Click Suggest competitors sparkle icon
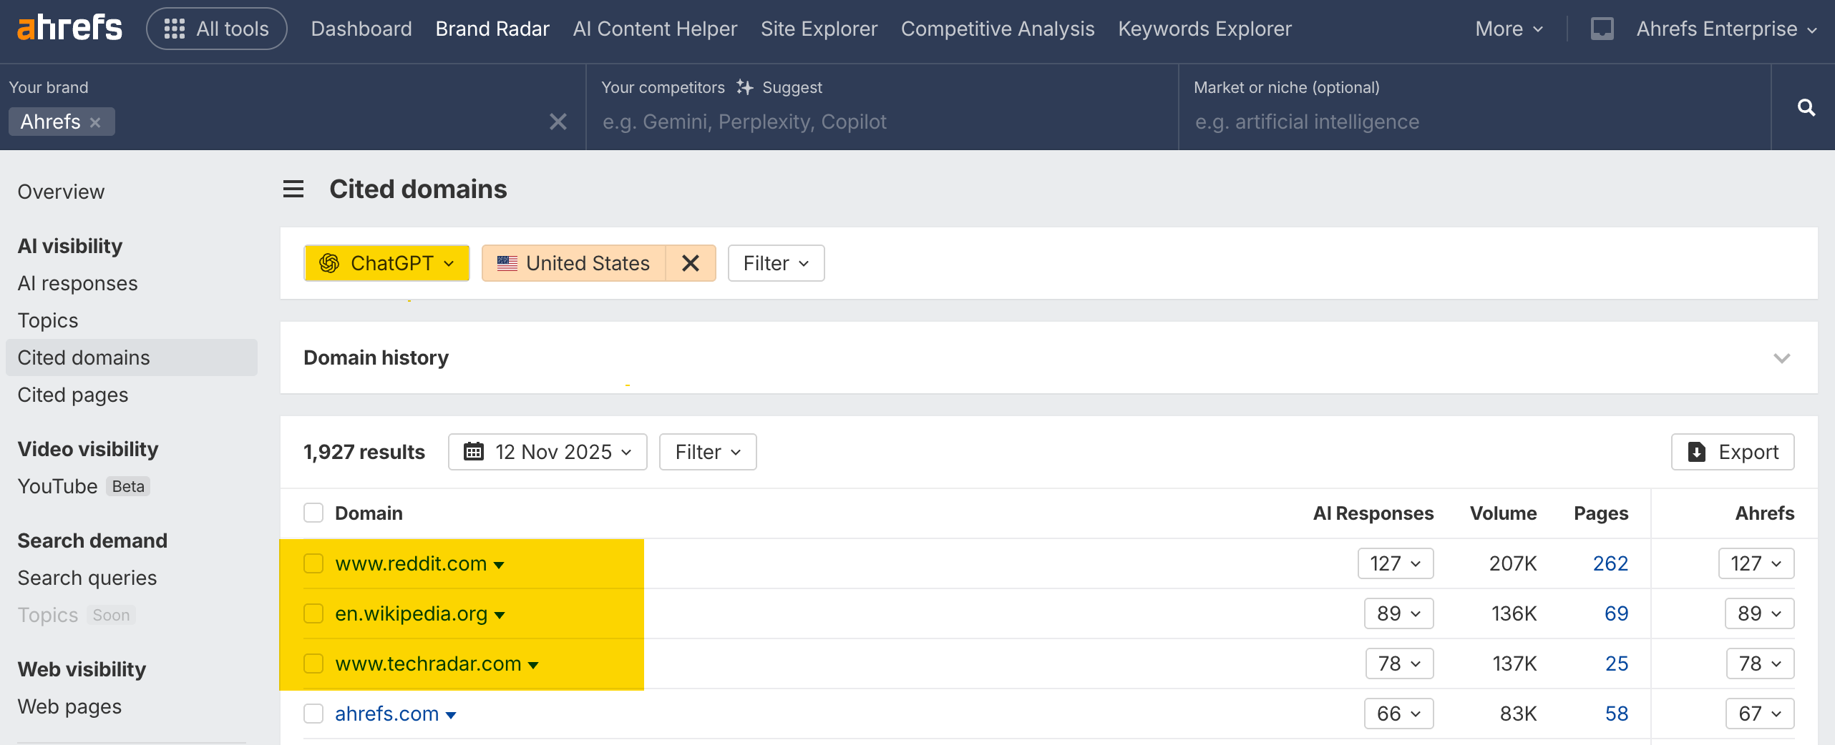Viewport: 1835px width, 745px height. click(745, 87)
